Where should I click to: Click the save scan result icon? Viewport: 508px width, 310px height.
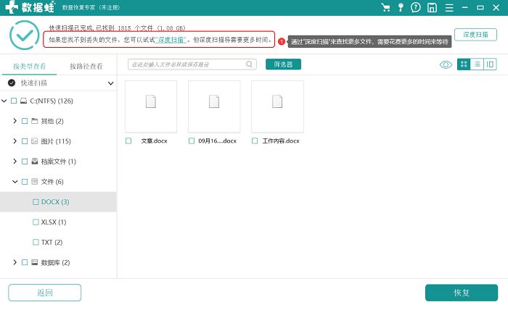point(432,7)
